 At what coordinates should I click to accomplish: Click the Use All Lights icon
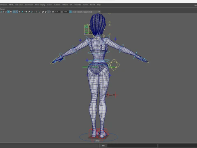coord(19,12)
